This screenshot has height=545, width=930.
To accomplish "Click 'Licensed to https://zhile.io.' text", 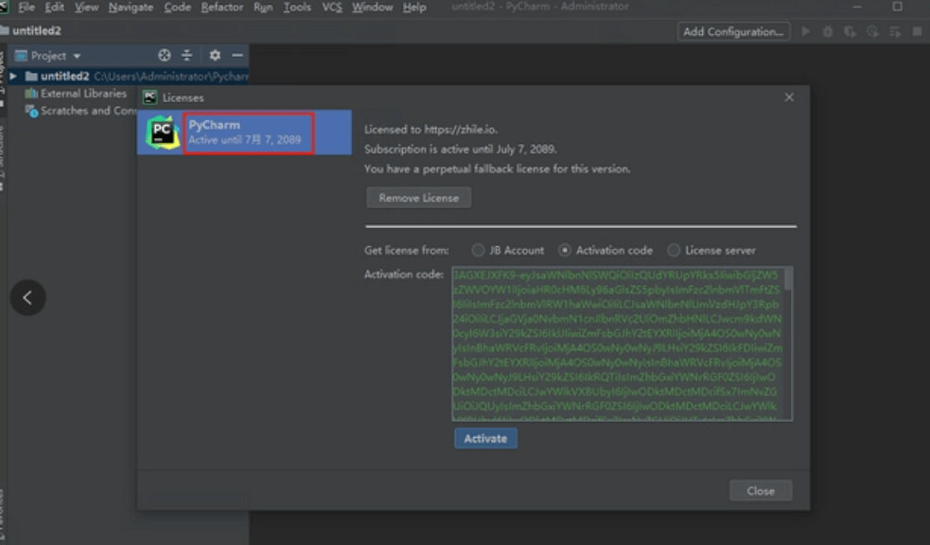I will (x=430, y=130).
